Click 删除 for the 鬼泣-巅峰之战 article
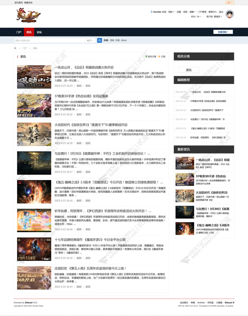Screen dimensions: 248x316 tap(88, 200)
